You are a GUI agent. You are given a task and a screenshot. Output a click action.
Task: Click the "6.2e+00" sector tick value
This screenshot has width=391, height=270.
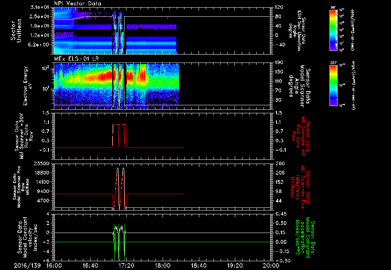tap(39, 45)
